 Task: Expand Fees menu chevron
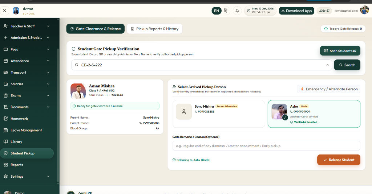pos(48,49)
